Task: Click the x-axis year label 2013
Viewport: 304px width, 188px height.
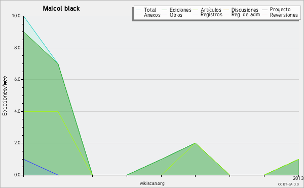Action: 298,178
